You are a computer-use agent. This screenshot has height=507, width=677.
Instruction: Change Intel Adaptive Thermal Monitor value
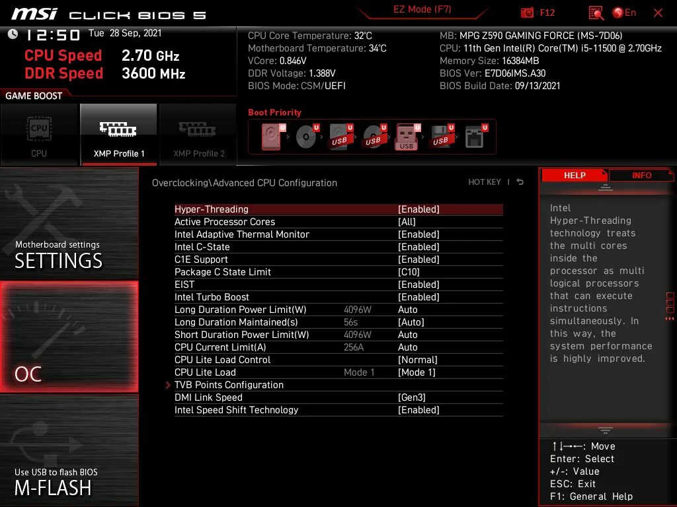coord(418,234)
